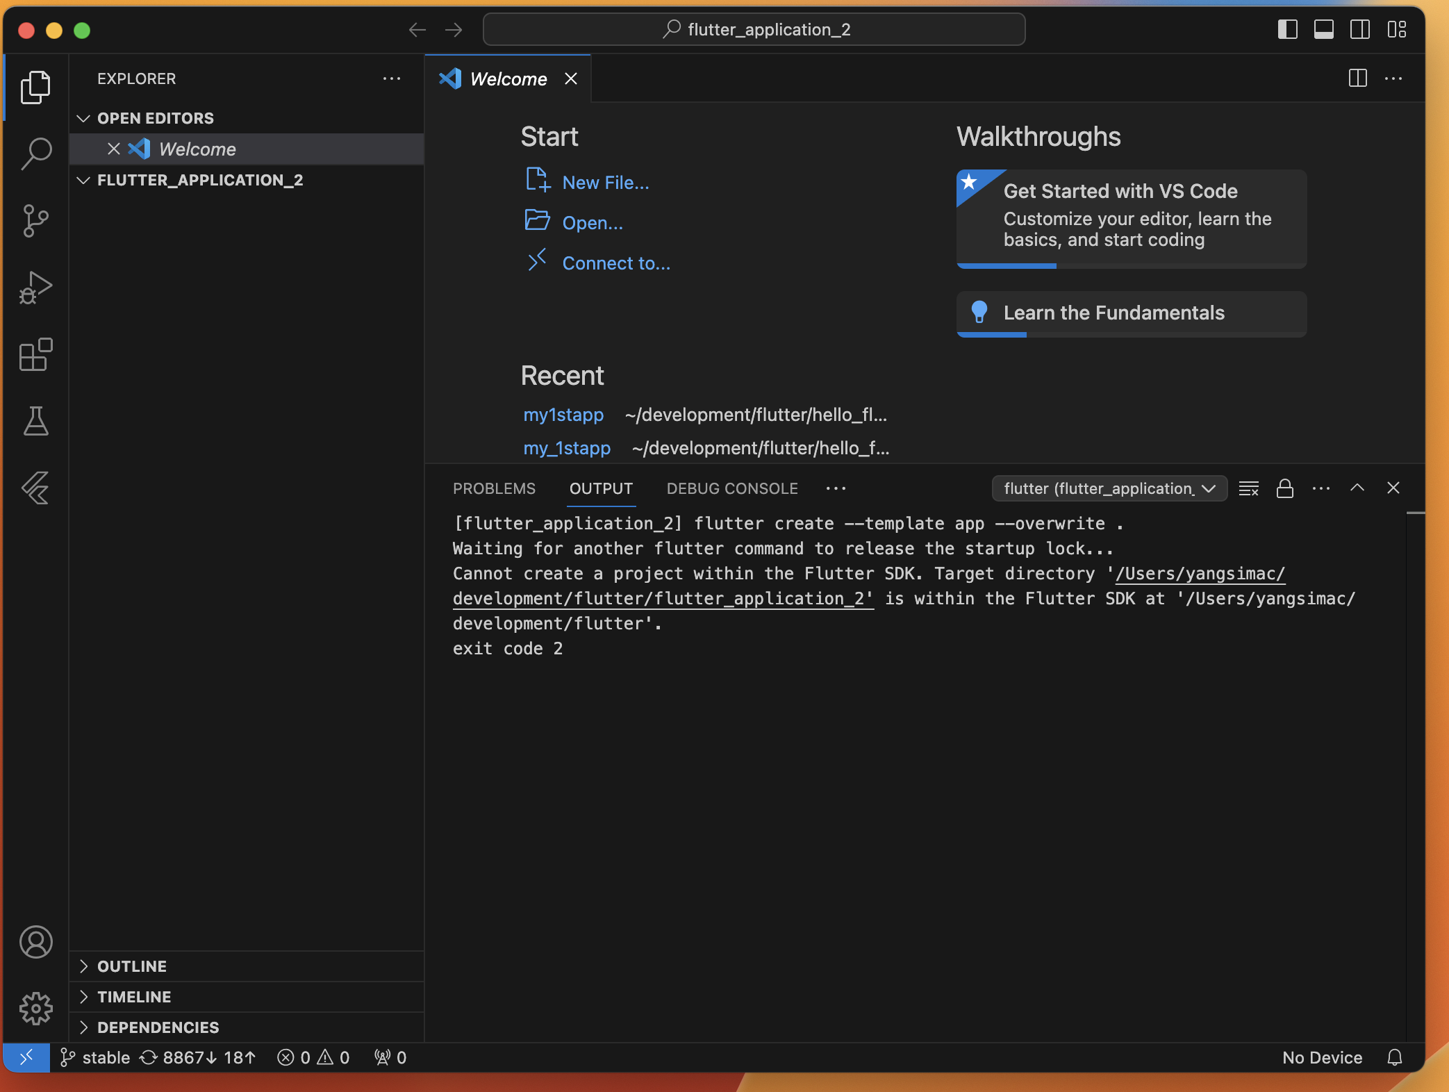The image size is (1449, 1092).
Task: Click the Open folder icon
Action: (537, 220)
